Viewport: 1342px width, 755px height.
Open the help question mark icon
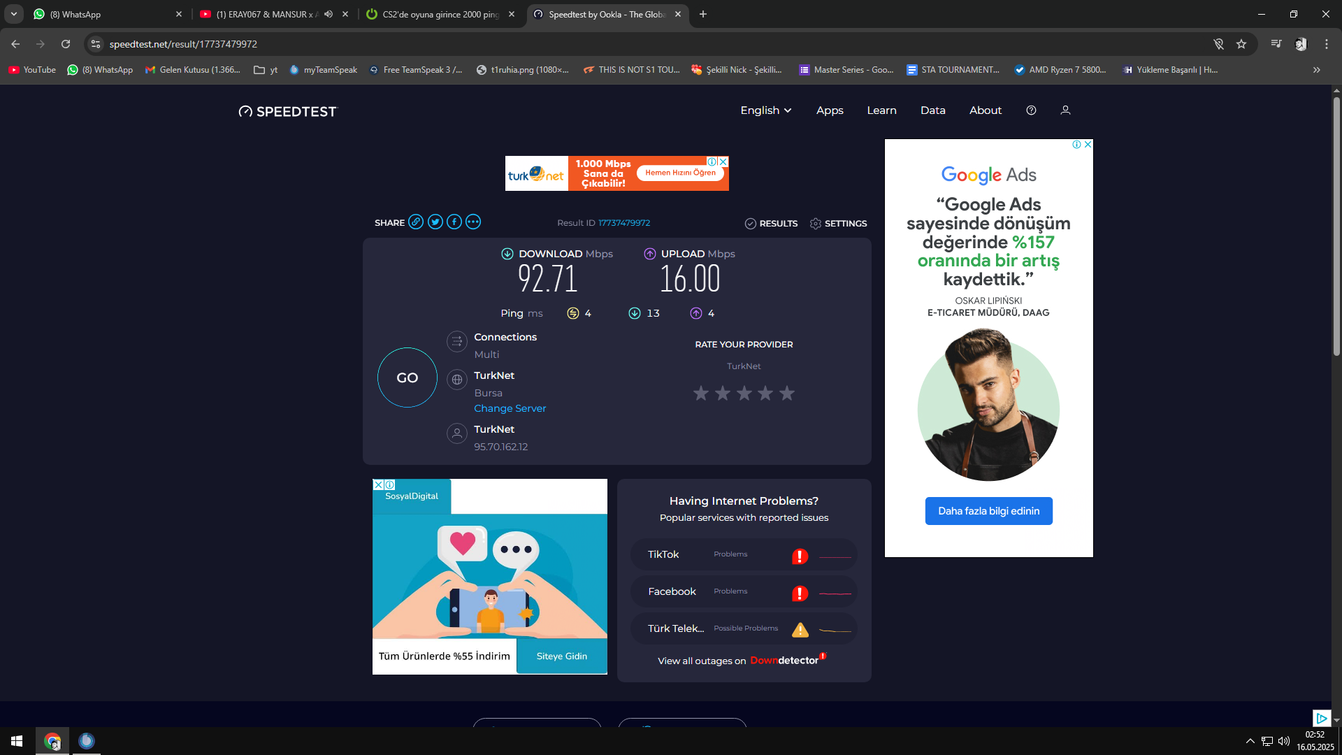(1031, 110)
